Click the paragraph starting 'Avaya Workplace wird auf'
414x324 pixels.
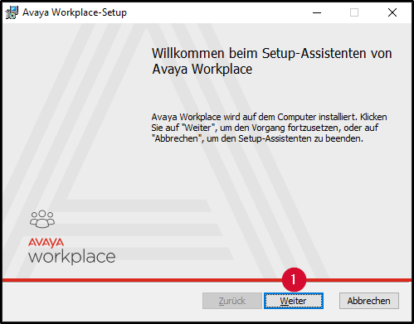coord(269,128)
